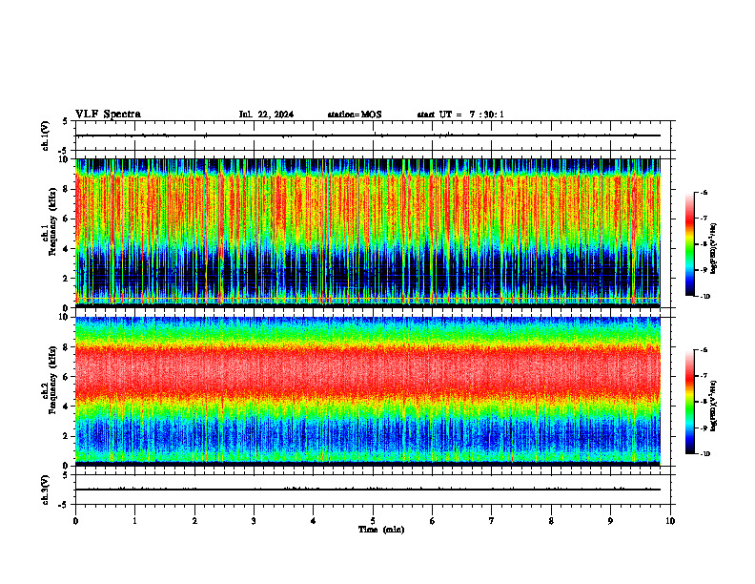Click the ch.3 voltage waveform trace
Screen dimensions: 755x584
368,490
